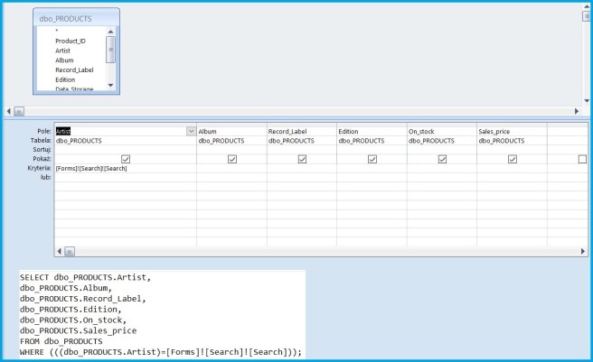The width and height of the screenshot is (593, 362).
Task: Disable Show checkbox for Sales_price column
Action: tap(513, 159)
